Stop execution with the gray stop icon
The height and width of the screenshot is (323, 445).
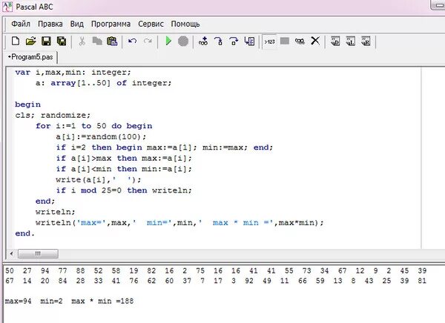click(183, 41)
